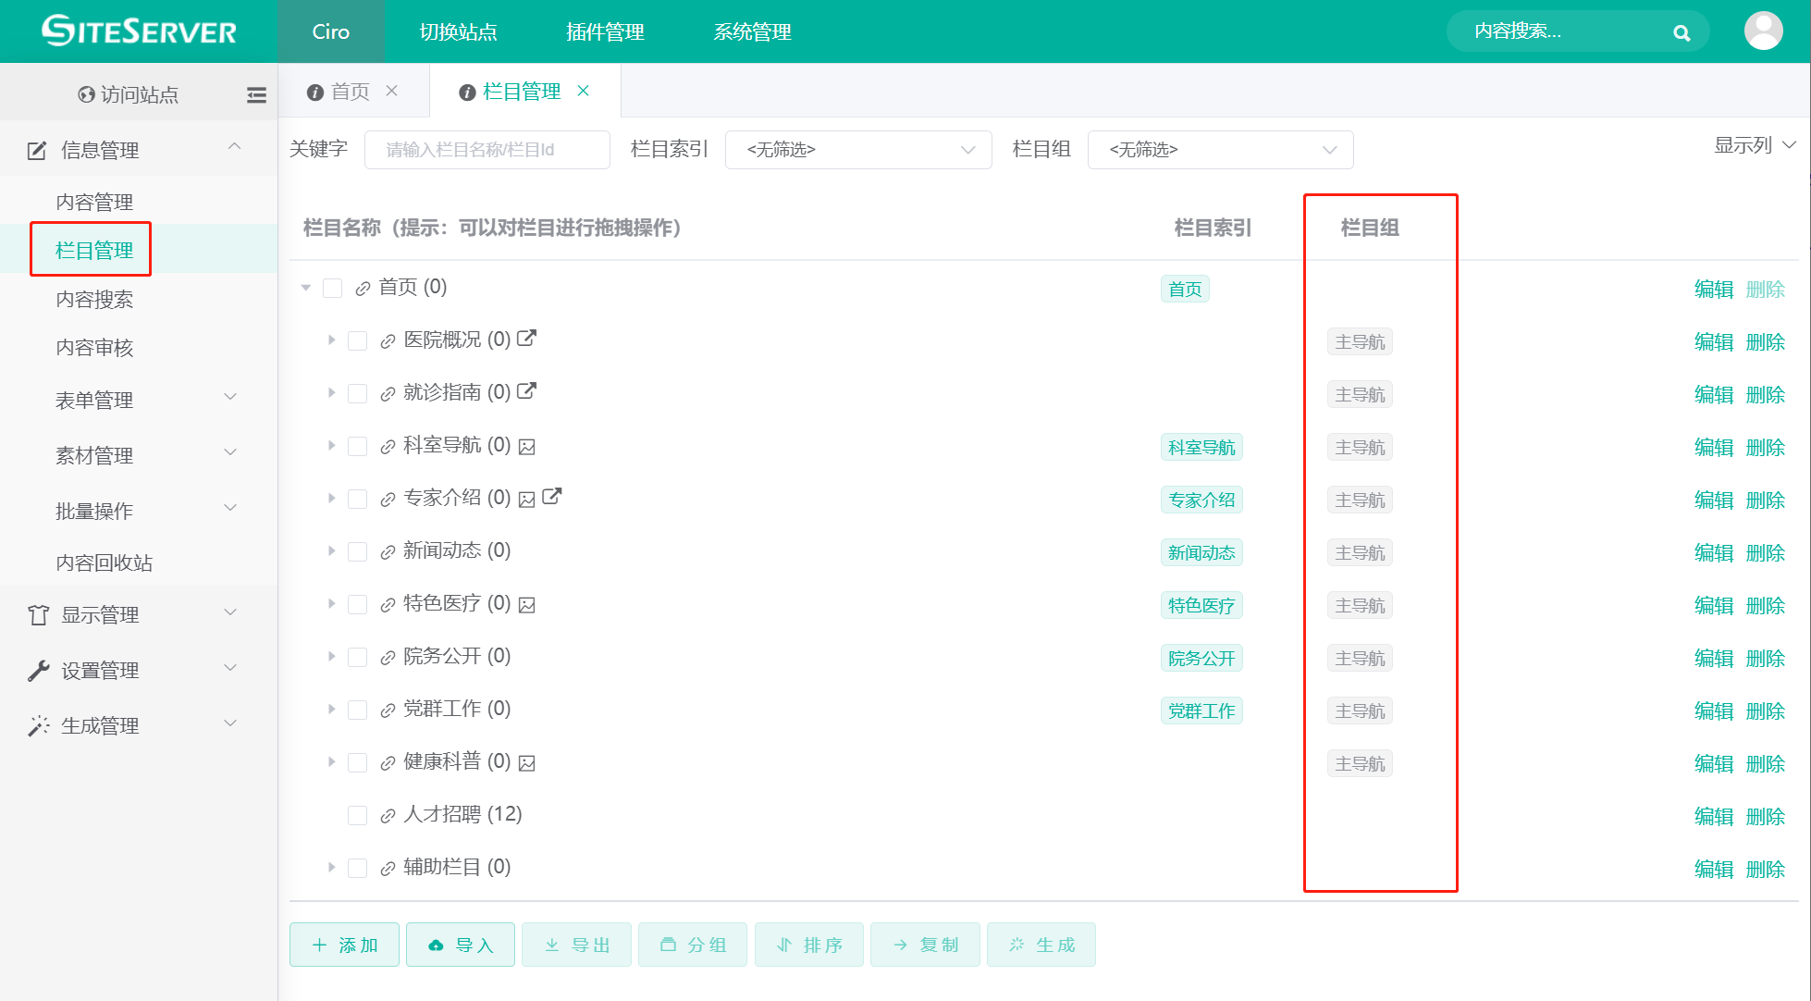Collapse the 信息管理 sidebar section
1811x1001 pixels.
click(x=234, y=147)
